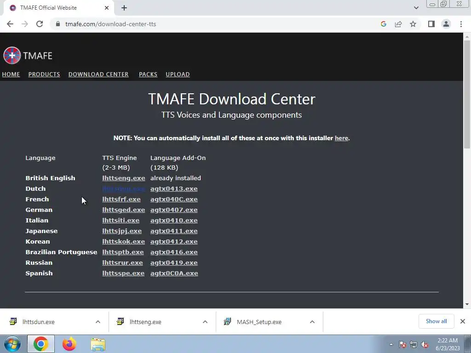Image resolution: width=471 pixels, height=353 pixels.
Task: Download agtx0416.exe Portuguese add-on
Action: click(174, 252)
